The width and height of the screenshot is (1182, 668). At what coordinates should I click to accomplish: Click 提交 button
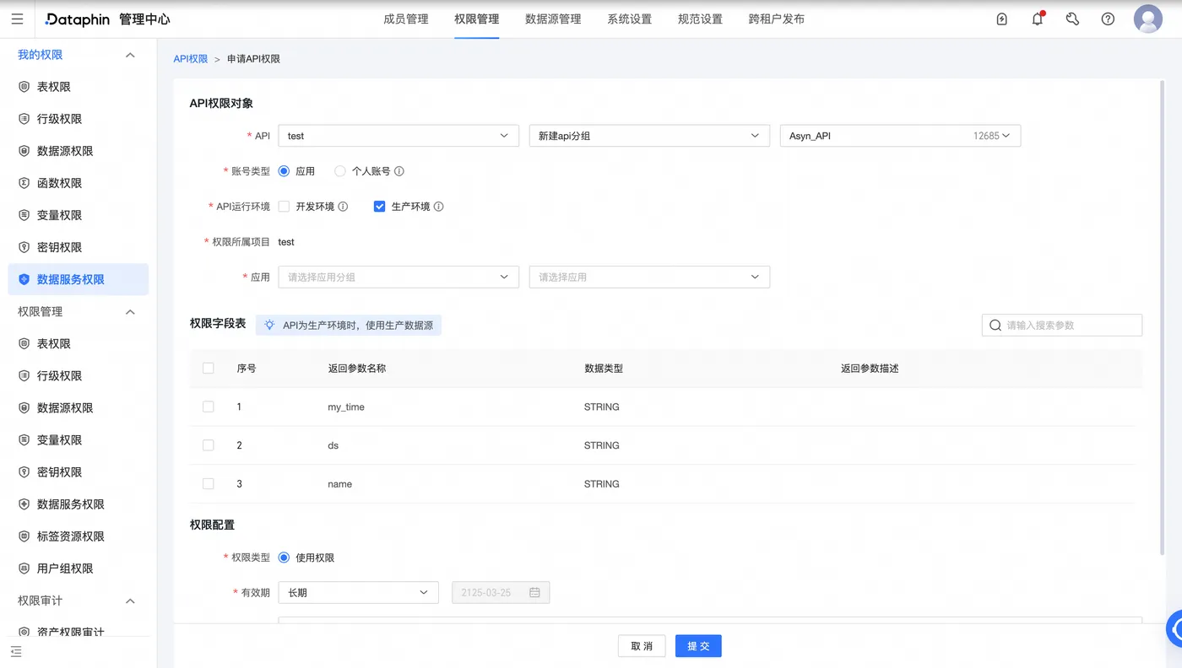pyautogui.click(x=698, y=646)
